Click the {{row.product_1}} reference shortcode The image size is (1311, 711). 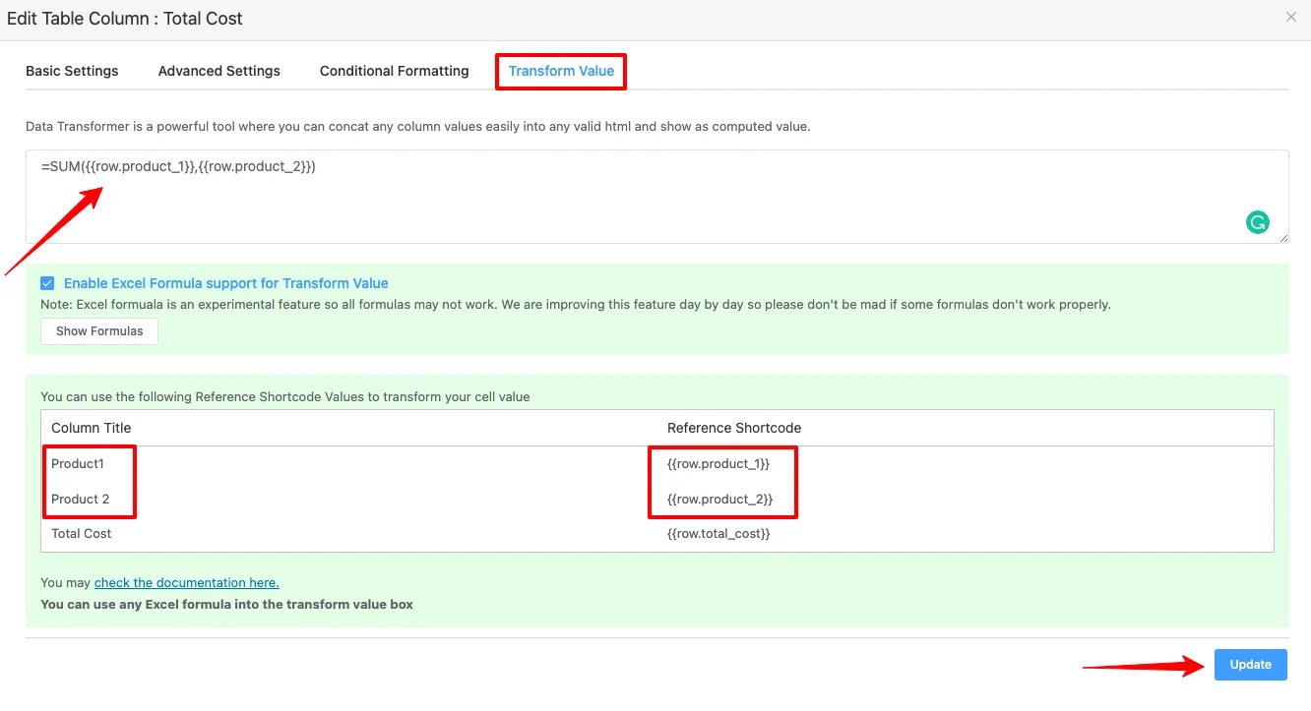click(718, 464)
